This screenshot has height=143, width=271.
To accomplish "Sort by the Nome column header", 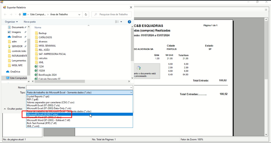I will click(38, 27).
